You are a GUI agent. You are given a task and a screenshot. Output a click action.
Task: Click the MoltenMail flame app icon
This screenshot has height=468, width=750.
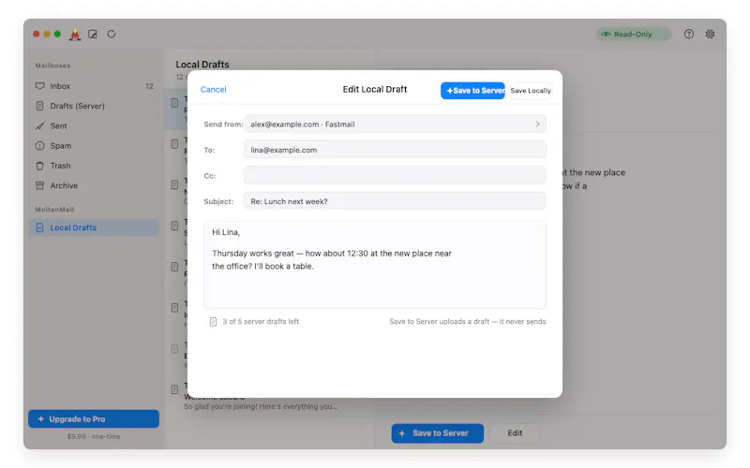(x=75, y=35)
